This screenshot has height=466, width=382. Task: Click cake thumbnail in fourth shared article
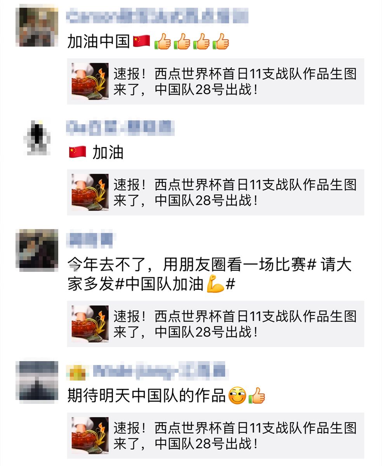click(90, 436)
